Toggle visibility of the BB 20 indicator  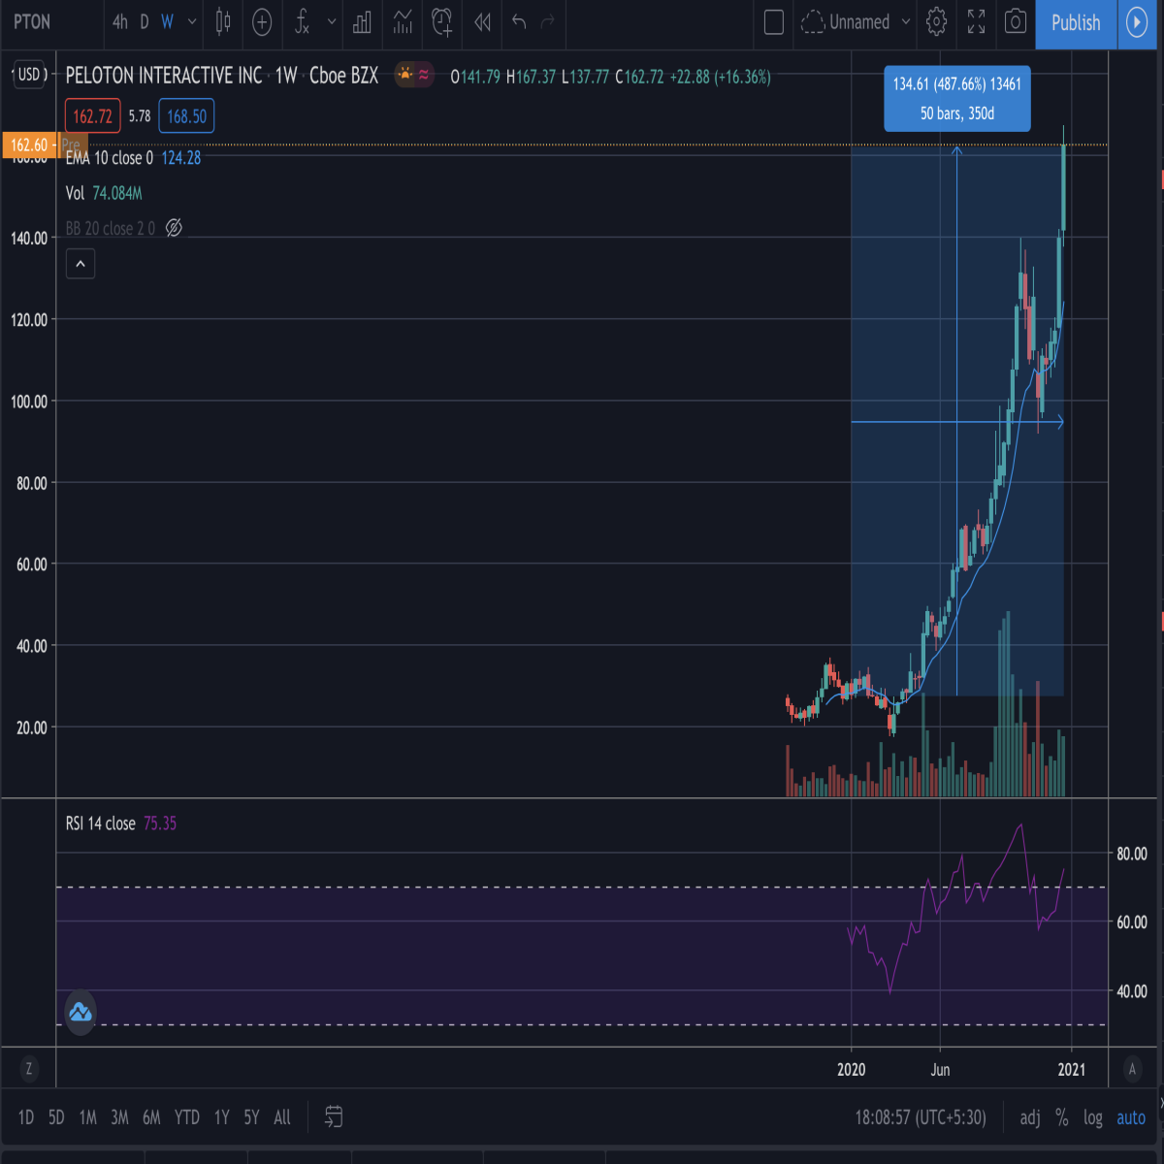174,228
